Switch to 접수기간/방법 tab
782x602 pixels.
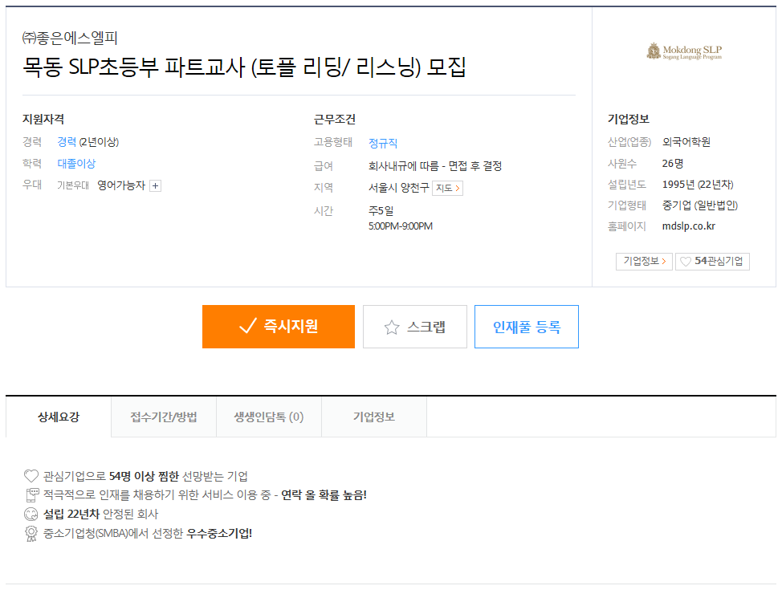(164, 417)
